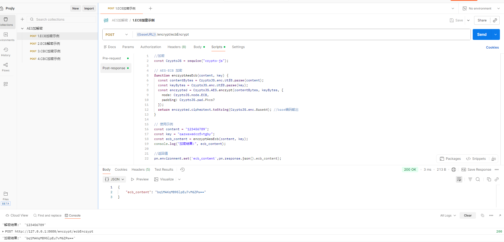This screenshot has height=242, width=504.
Task: Click the response link icon
Action: pyautogui.click(x=497, y=179)
